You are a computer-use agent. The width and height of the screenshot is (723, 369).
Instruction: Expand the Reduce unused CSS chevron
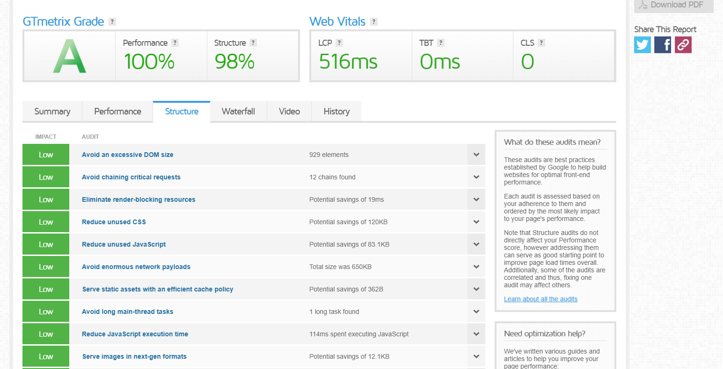pyautogui.click(x=476, y=222)
